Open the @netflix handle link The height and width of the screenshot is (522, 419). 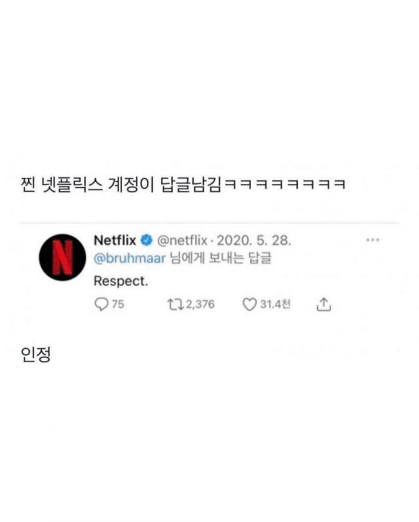tap(182, 240)
